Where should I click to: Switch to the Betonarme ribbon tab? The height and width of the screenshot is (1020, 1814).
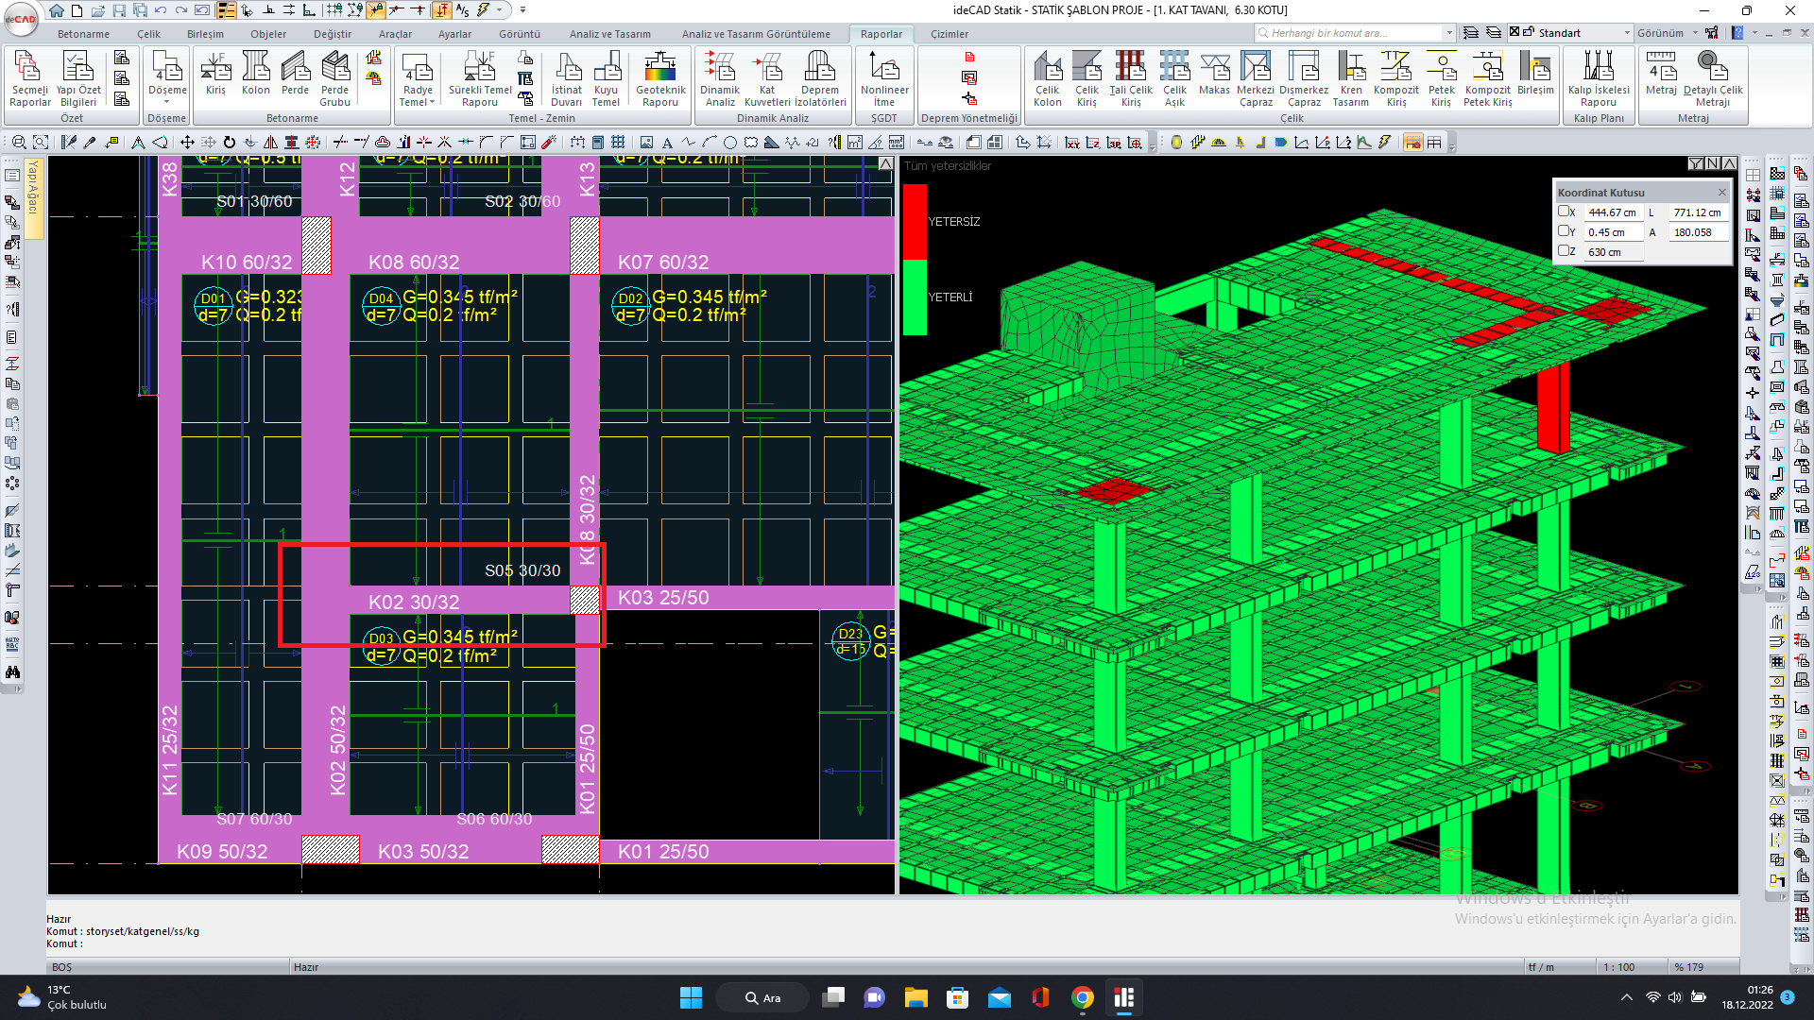click(x=83, y=34)
